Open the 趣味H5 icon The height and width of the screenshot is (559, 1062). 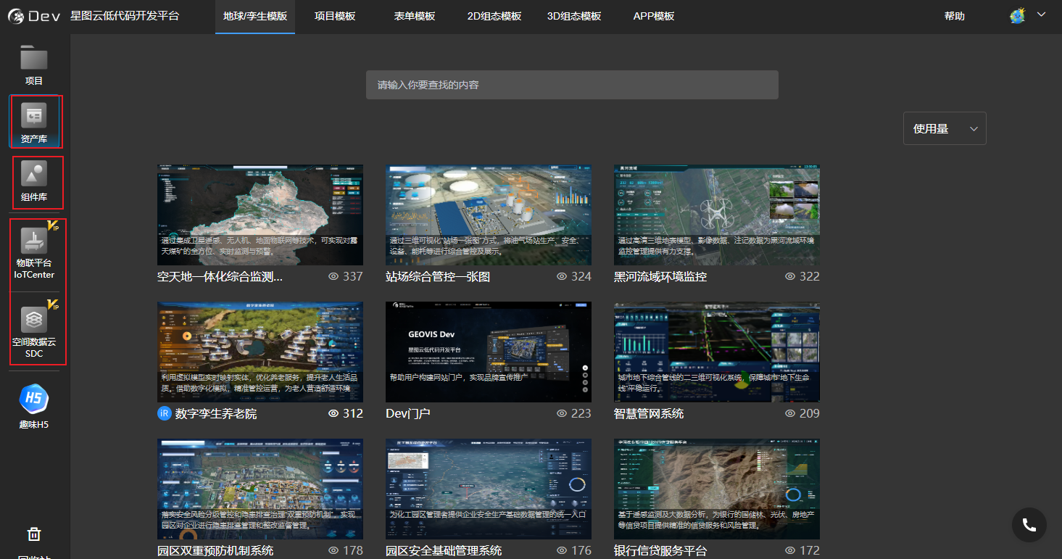point(34,398)
